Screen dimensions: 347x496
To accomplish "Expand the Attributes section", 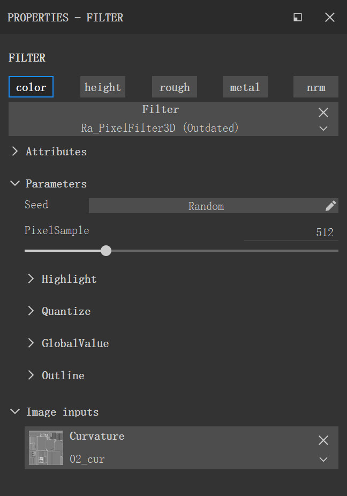I will click(15, 152).
